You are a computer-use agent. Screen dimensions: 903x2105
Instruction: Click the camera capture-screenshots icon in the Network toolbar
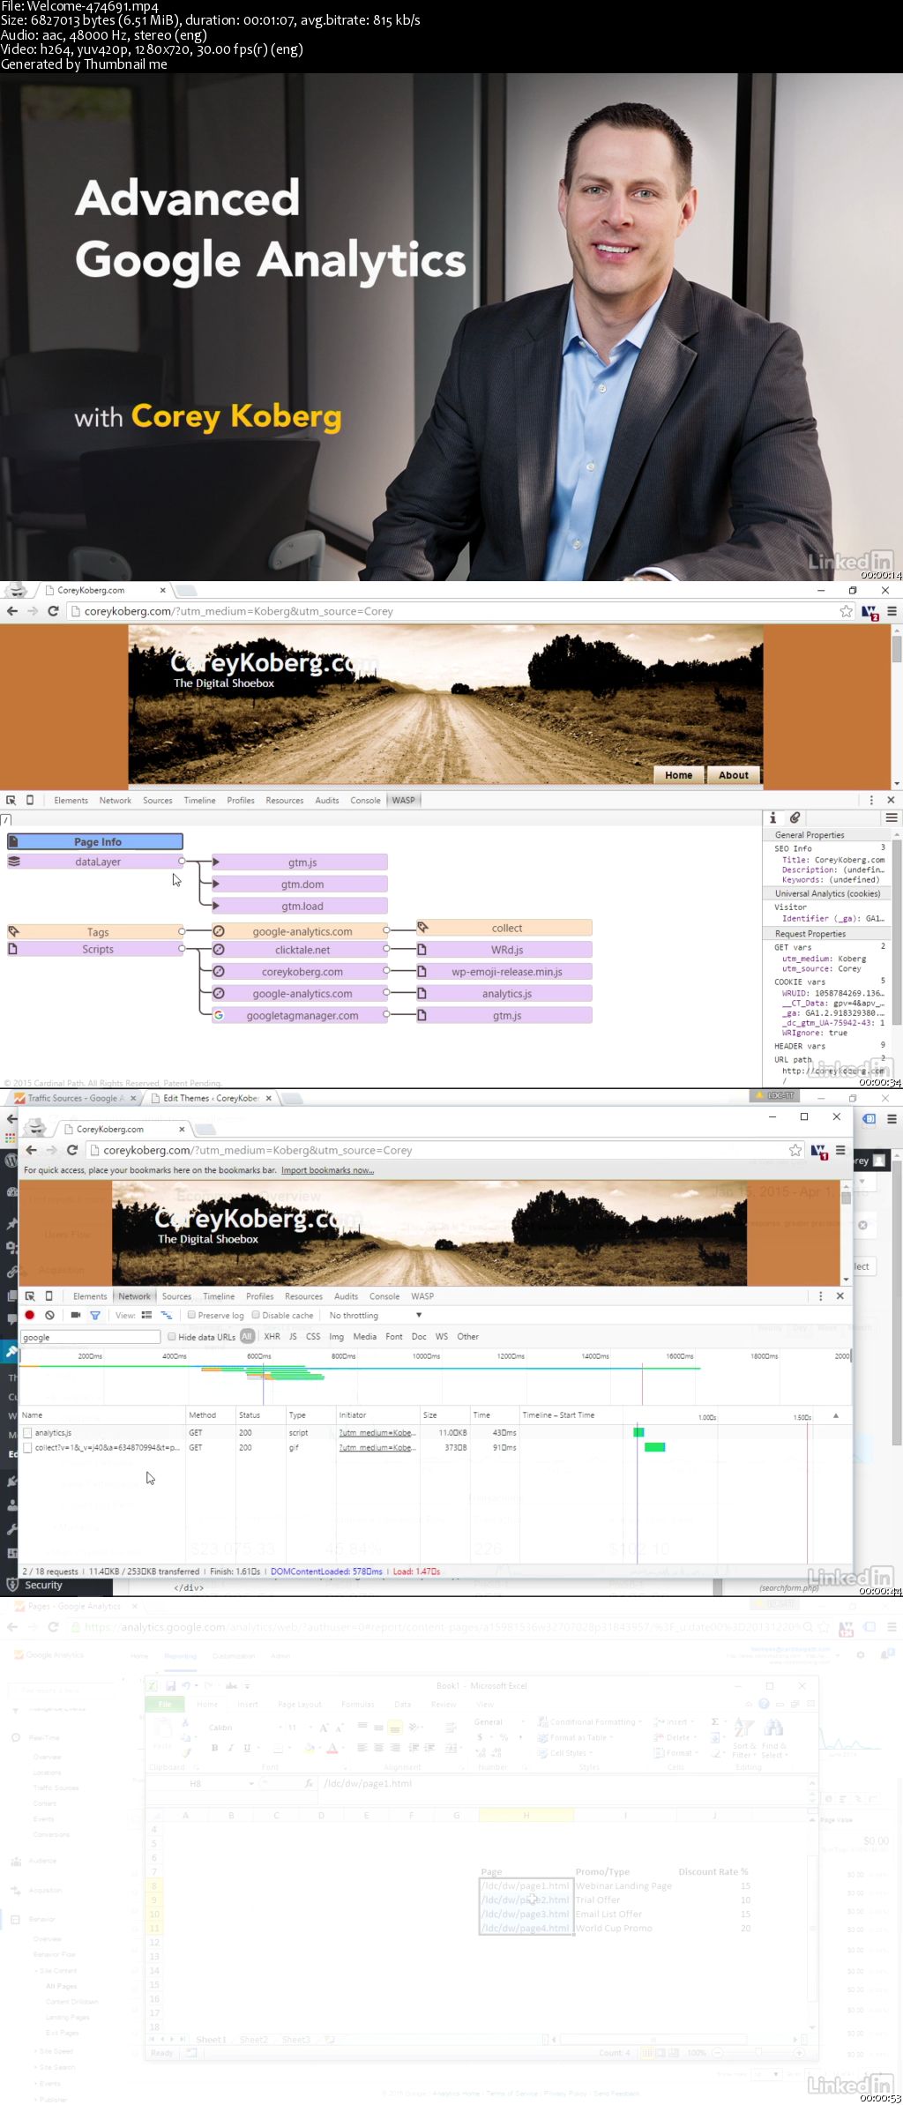[76, 1315]
